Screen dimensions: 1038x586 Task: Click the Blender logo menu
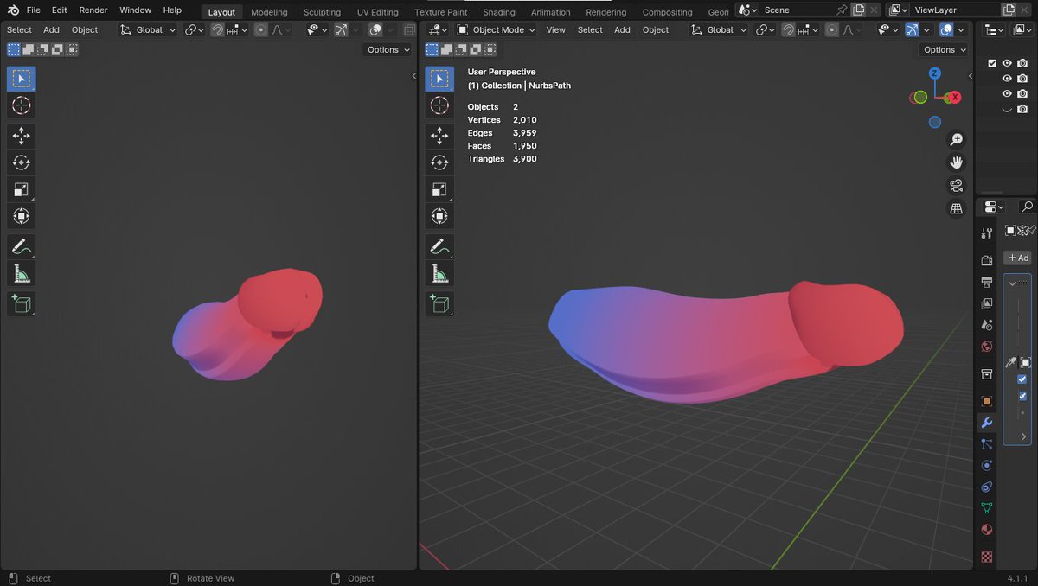coord(13,10)
